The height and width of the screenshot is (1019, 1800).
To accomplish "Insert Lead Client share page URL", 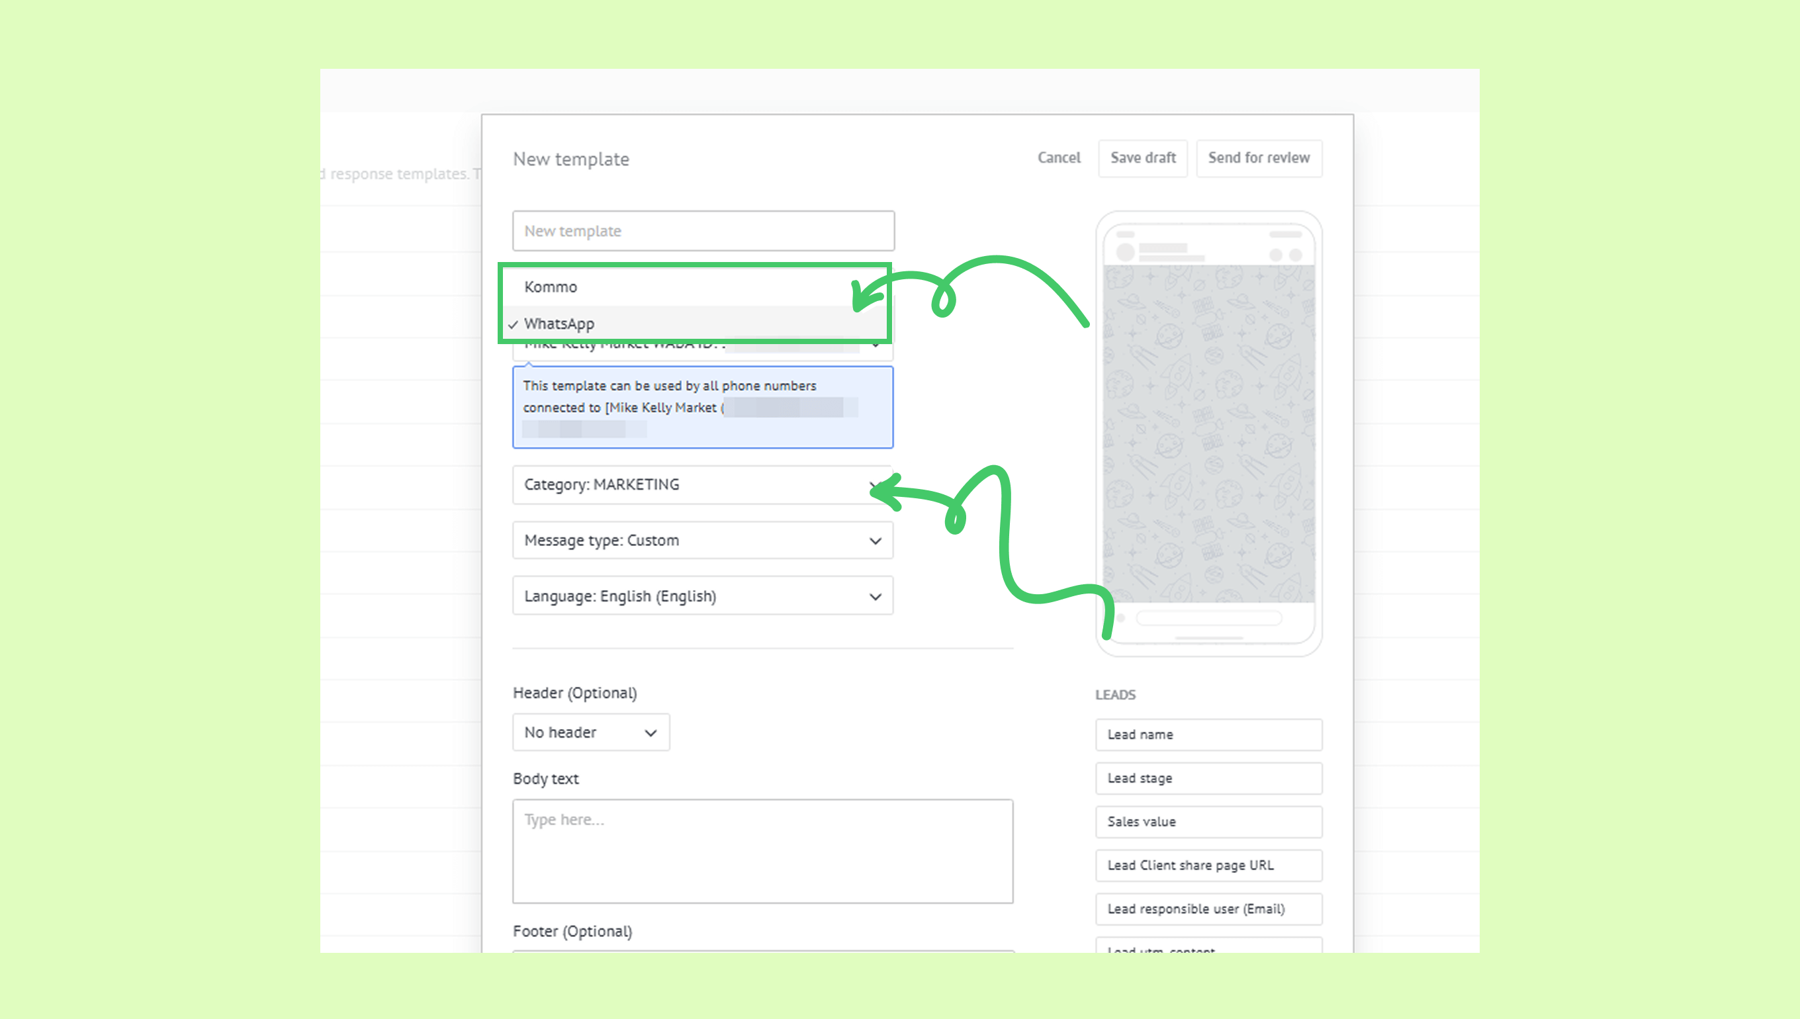I will click(x=1208, y=865).
